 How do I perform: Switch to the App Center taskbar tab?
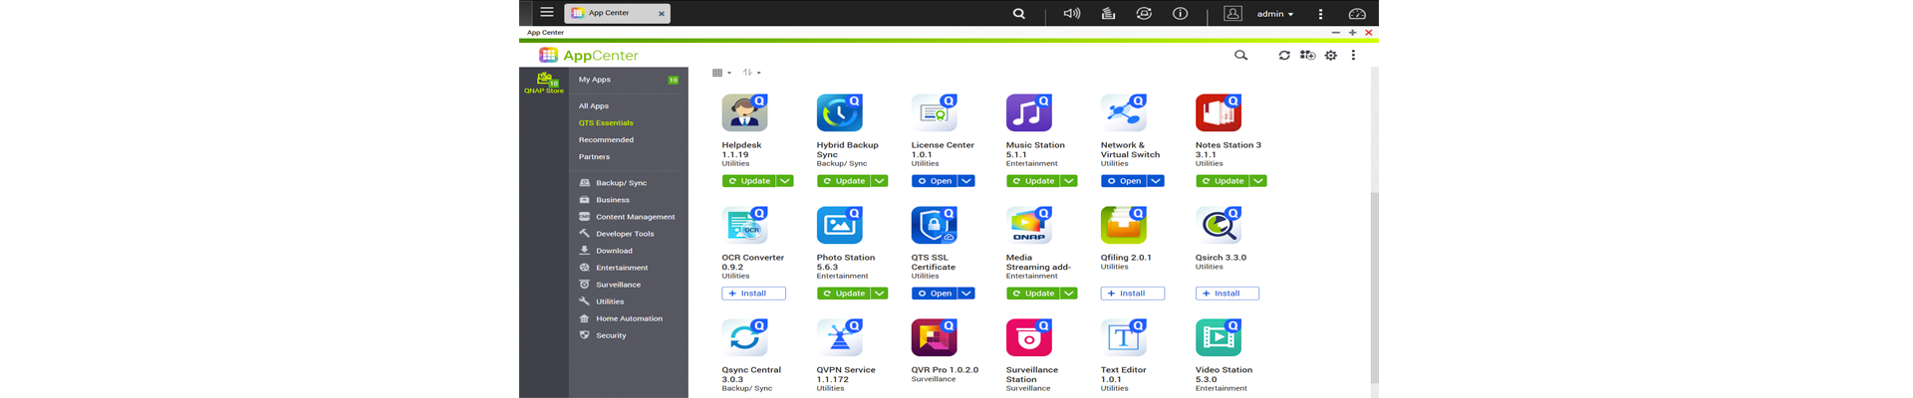click(616, 13)
